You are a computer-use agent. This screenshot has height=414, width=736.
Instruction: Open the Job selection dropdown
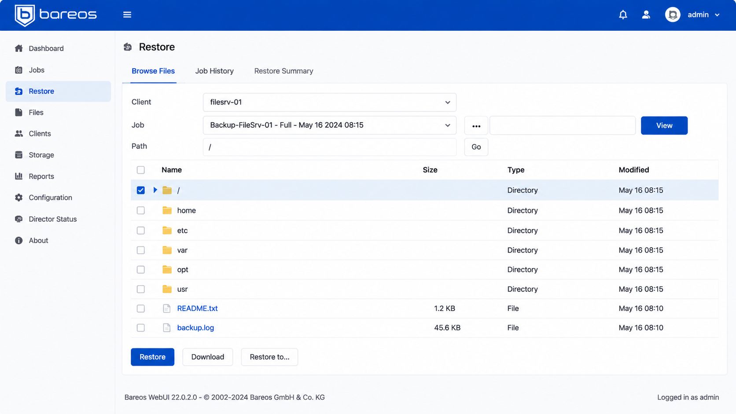(329, 125)
